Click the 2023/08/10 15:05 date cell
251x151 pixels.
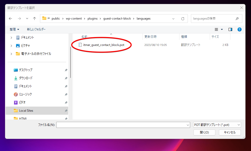(156, 45)
